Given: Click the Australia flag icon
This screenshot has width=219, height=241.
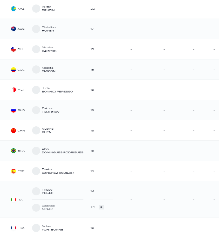Looking at the screenshot, I should (x=13, y=29).
